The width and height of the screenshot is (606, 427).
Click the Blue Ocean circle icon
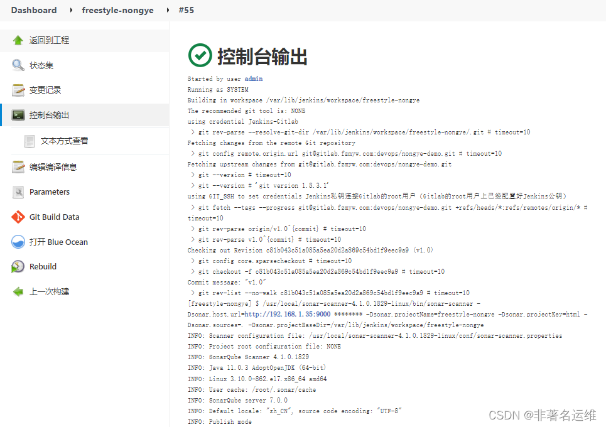(x=18, y=242)
